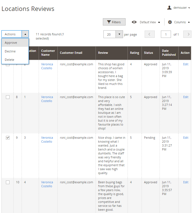This screenshot has height=213, width=192.
Task: Click the eye icon for Default View
Action: point(134,22)
